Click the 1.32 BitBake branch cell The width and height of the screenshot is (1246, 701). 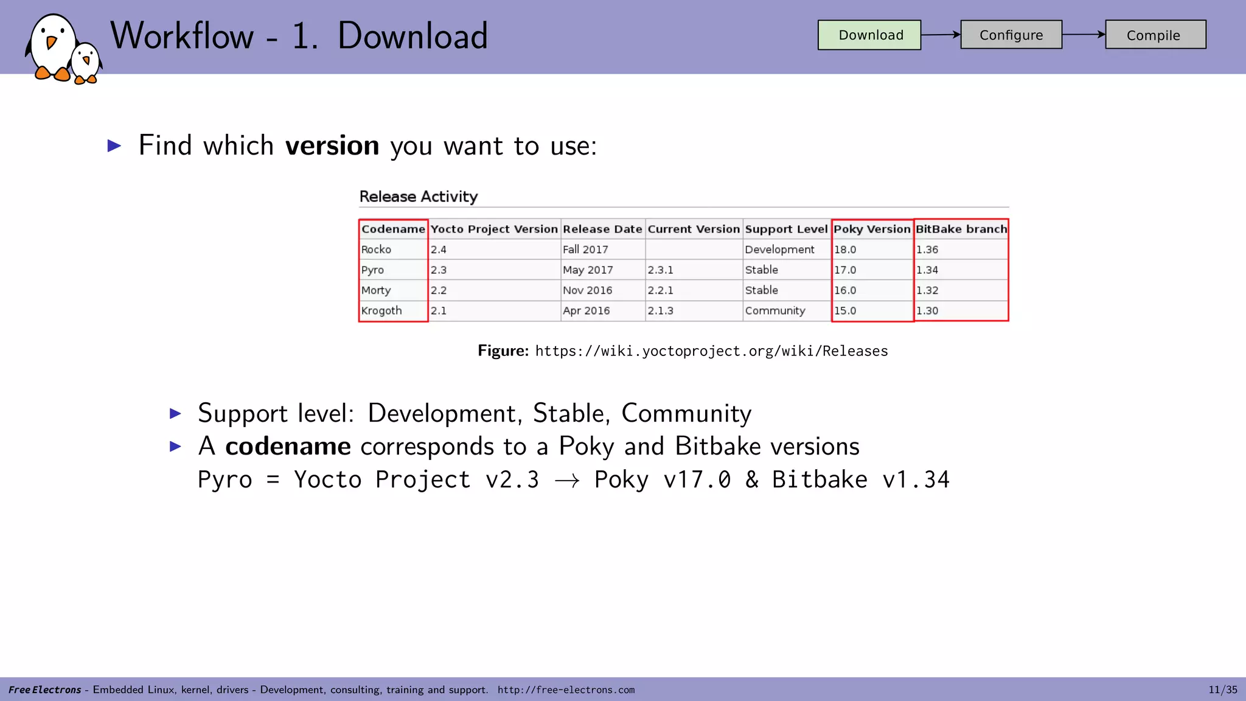(961, 290)
